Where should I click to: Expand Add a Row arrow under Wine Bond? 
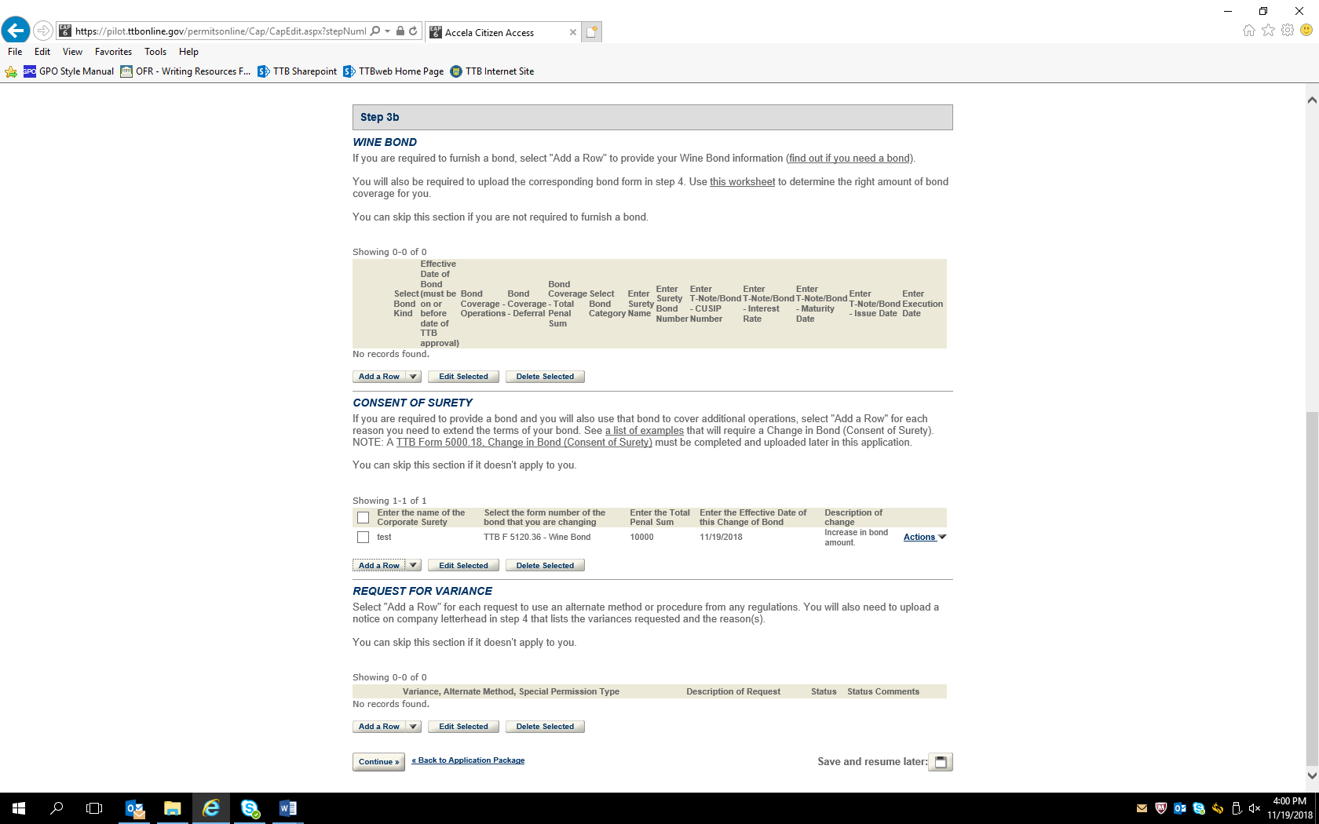(x=413, y=377)
